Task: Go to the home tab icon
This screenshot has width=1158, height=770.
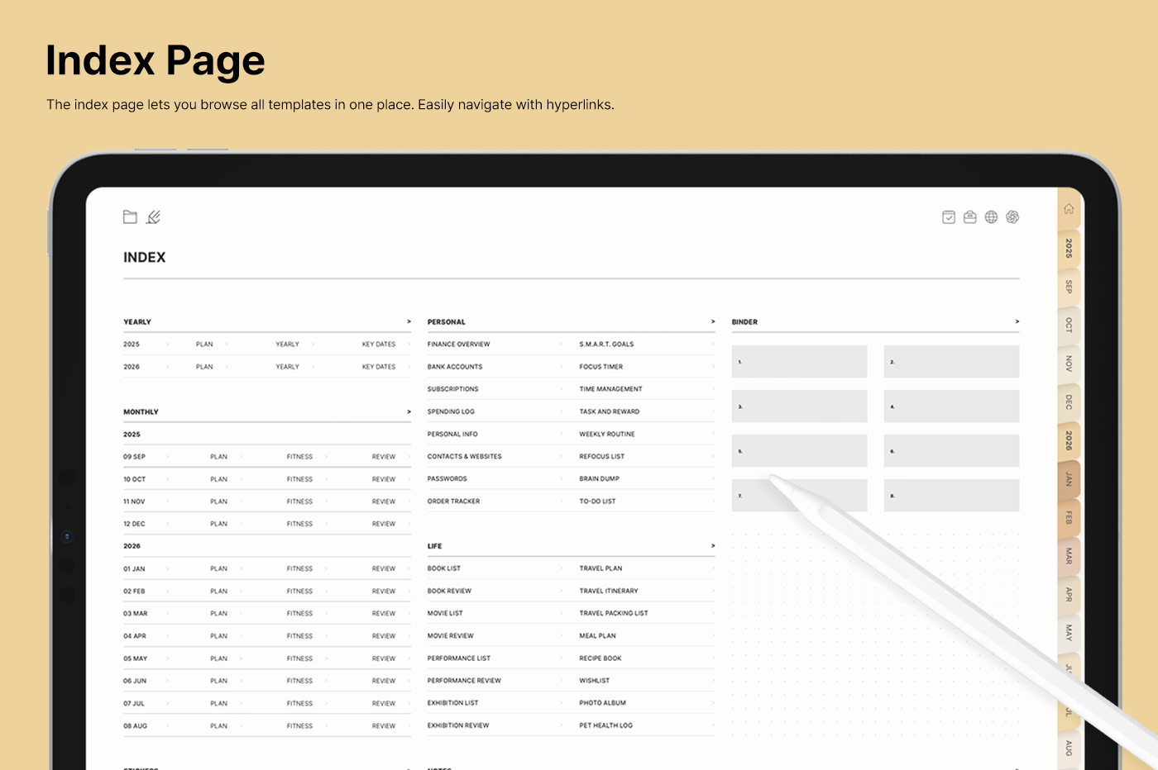Action: tap(1069, 209)
